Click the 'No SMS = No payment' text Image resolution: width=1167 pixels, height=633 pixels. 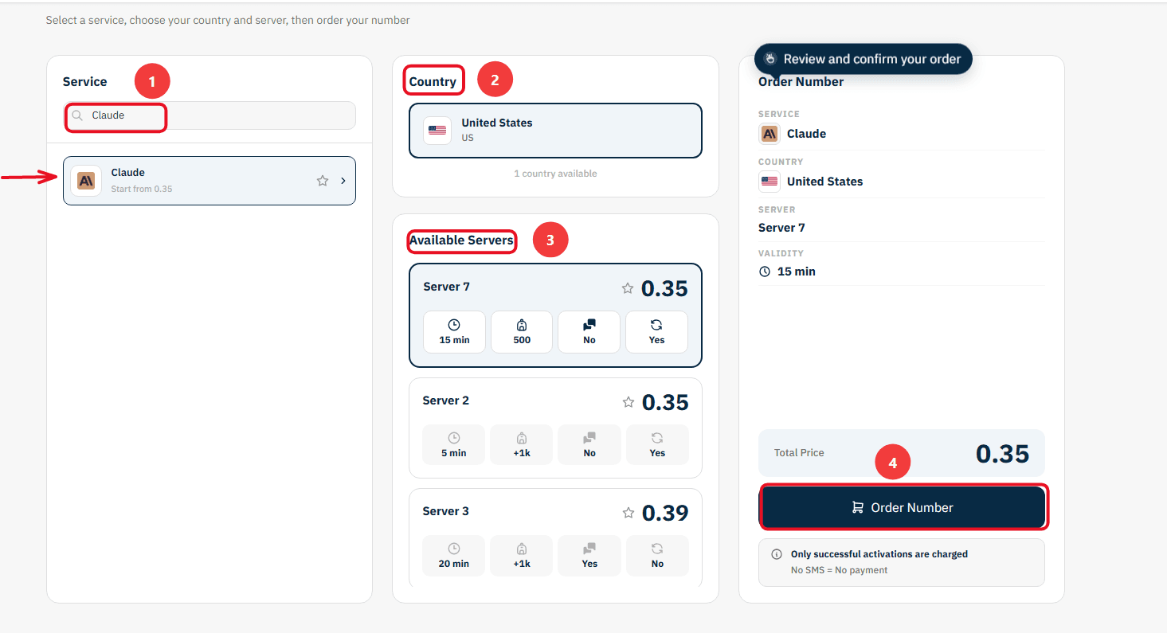click(839, 570)
